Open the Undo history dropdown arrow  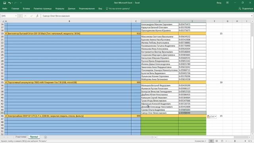[x=12, y=3]
